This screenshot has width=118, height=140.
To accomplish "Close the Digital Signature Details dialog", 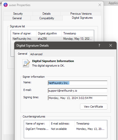I will coord(111,46).
